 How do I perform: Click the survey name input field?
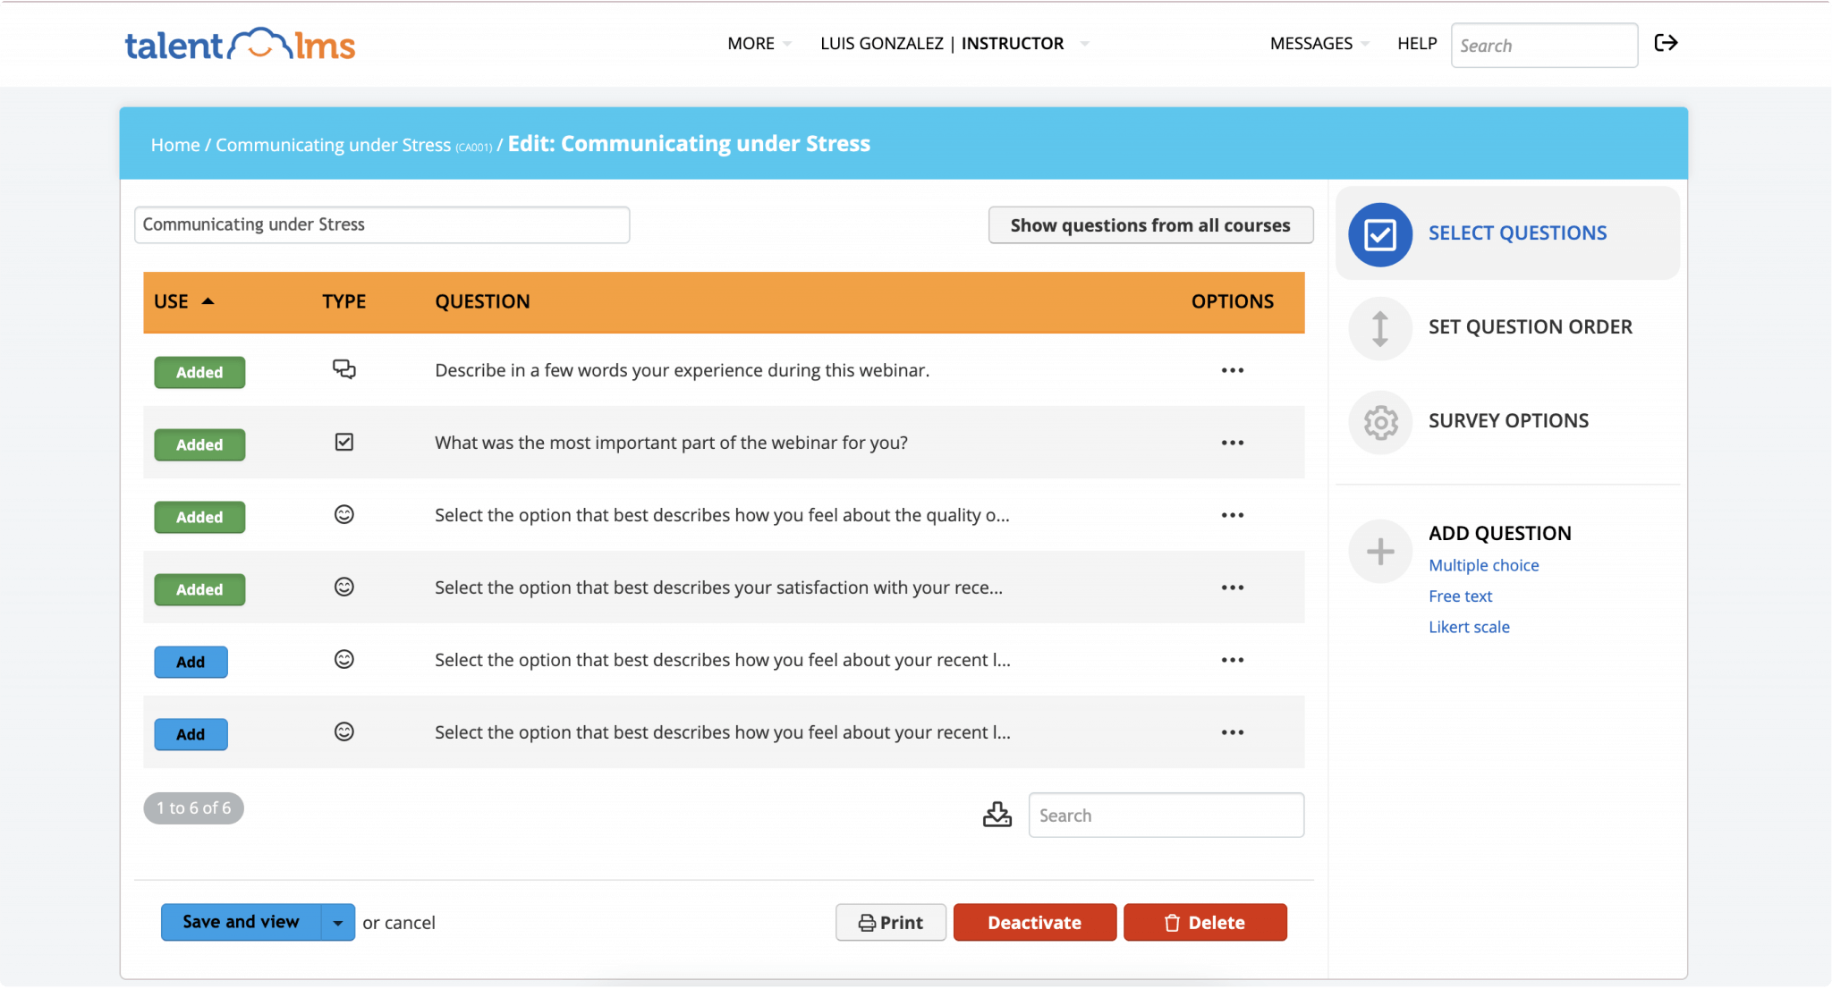[381, 224]
